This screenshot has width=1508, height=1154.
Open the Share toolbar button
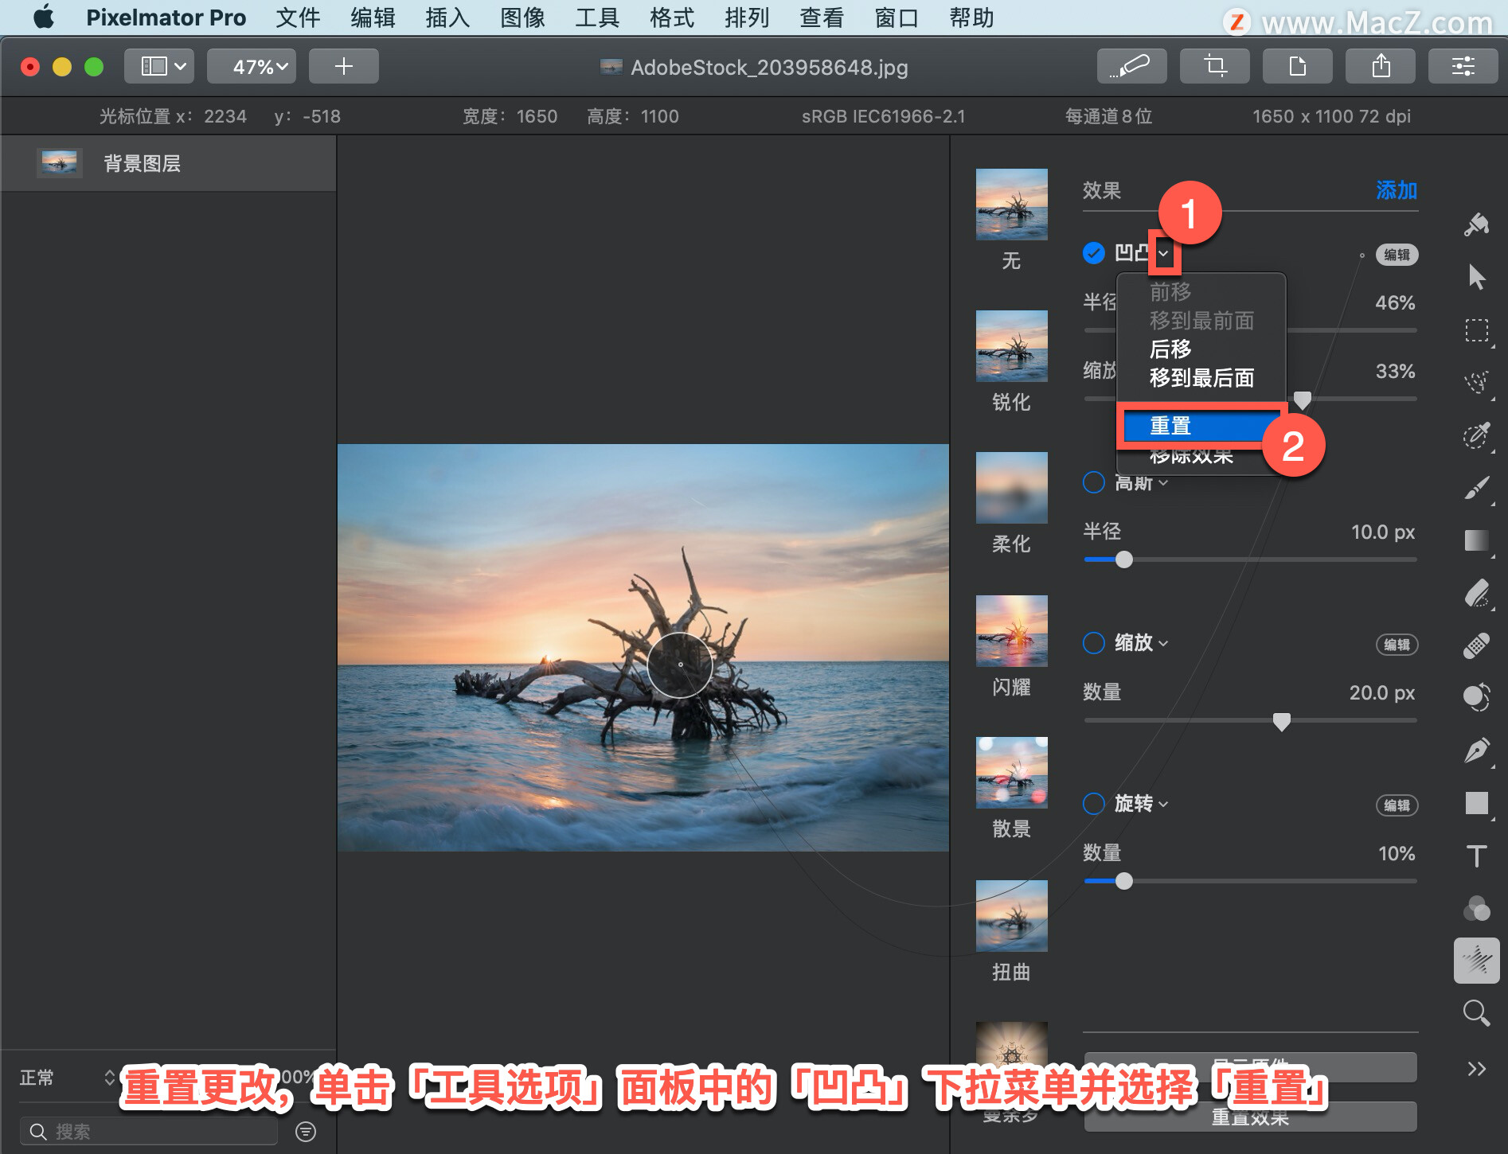pyautogui.click(x=1381, y=66)
